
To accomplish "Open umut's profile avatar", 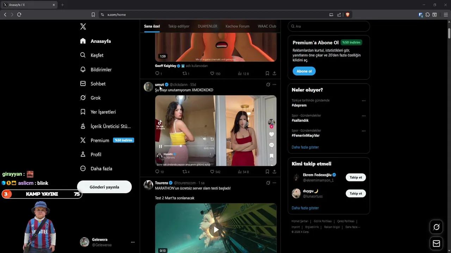I will click(148, 87).
